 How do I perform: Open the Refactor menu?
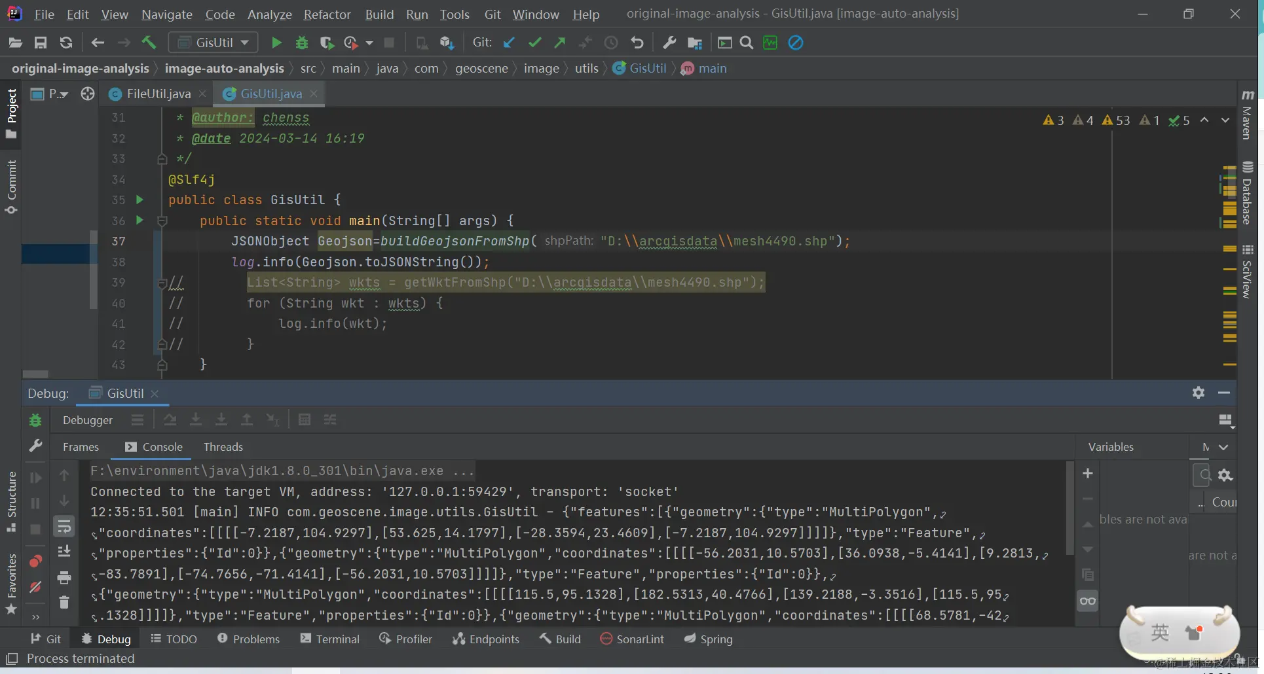pyautogui.click(x=327, y=14)
